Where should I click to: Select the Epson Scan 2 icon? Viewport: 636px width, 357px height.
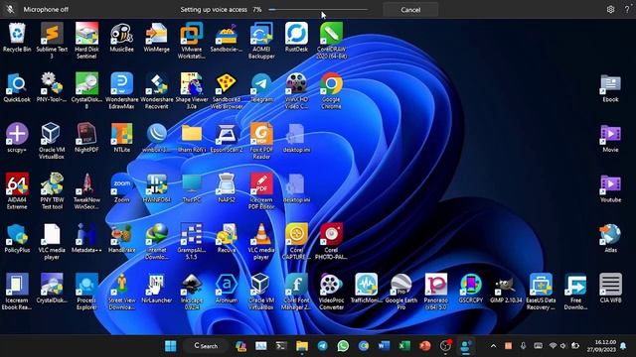(x=227, y=138)
